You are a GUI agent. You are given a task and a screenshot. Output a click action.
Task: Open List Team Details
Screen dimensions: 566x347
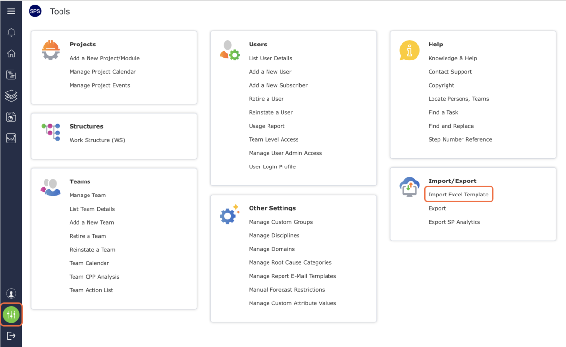coord(92,209)
